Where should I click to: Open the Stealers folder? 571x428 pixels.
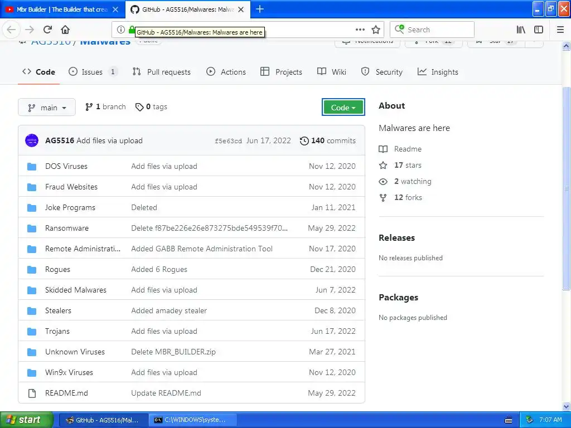pos(58,310)
